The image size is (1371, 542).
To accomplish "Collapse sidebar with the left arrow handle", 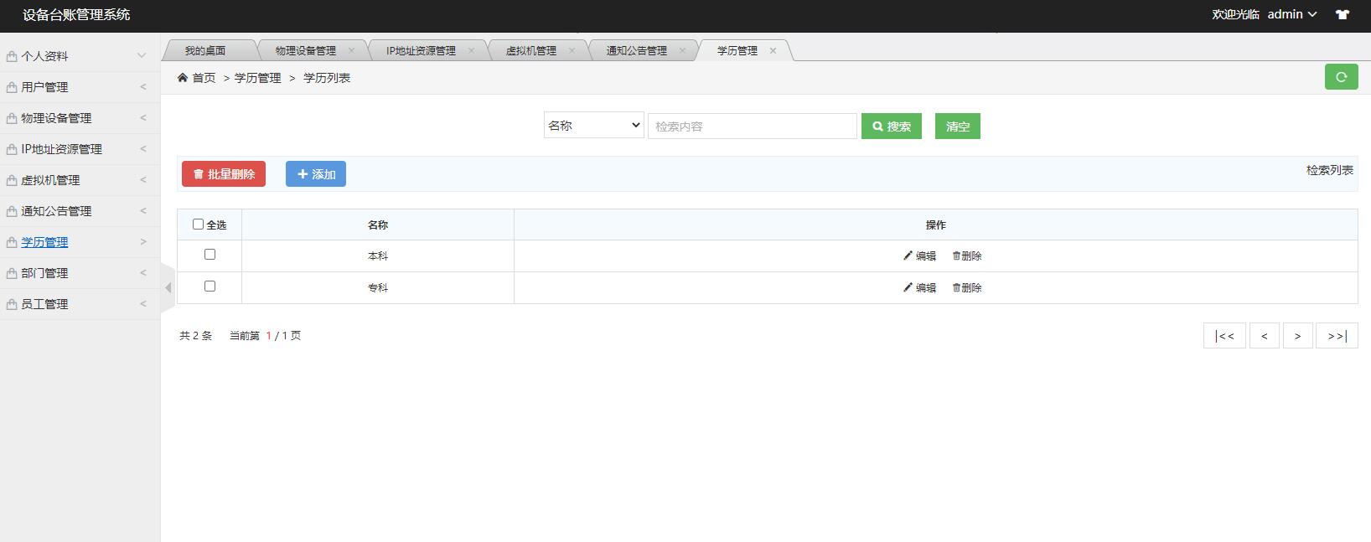I will coord(168,288).
